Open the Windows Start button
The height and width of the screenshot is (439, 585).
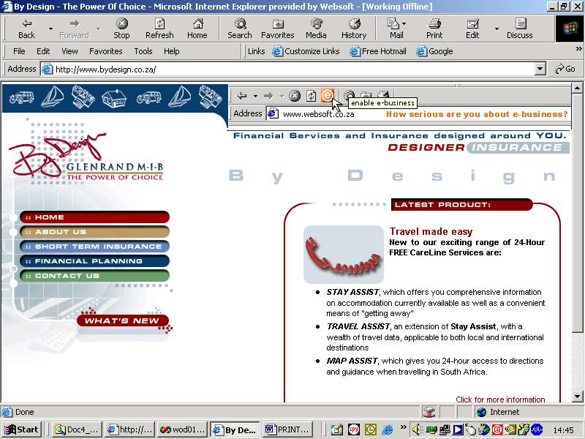(22, 429)
